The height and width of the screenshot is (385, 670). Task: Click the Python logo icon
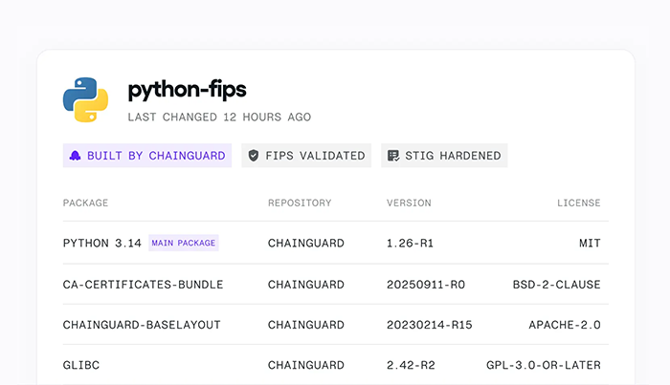pyautogui.click(x=85, y=100)
